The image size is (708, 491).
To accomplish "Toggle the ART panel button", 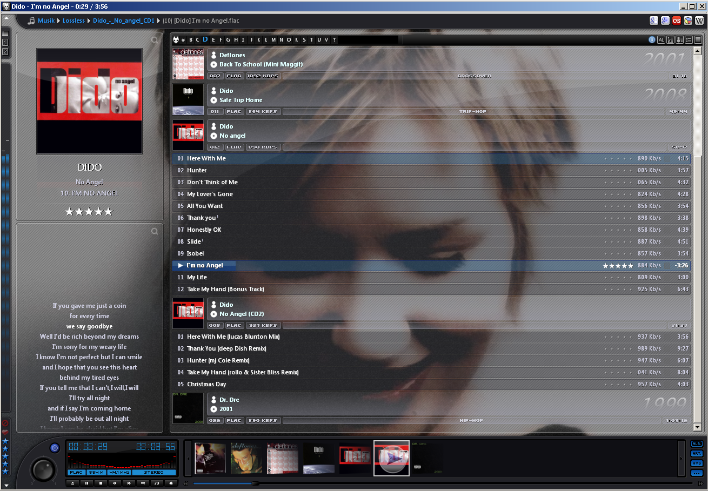I will pyautogui.click(x=697, y=454).
